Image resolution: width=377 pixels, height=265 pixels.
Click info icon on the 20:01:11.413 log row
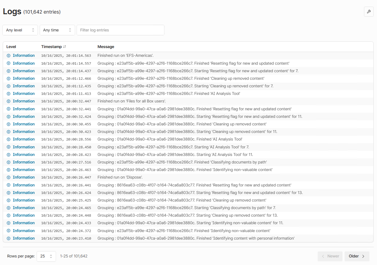tap(8, 94)
